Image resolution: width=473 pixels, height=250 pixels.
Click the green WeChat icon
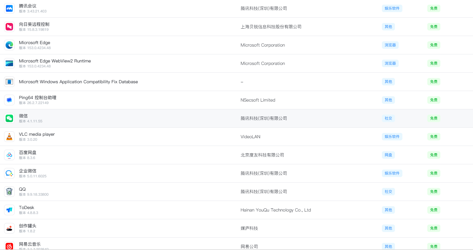tap(9, 118)
